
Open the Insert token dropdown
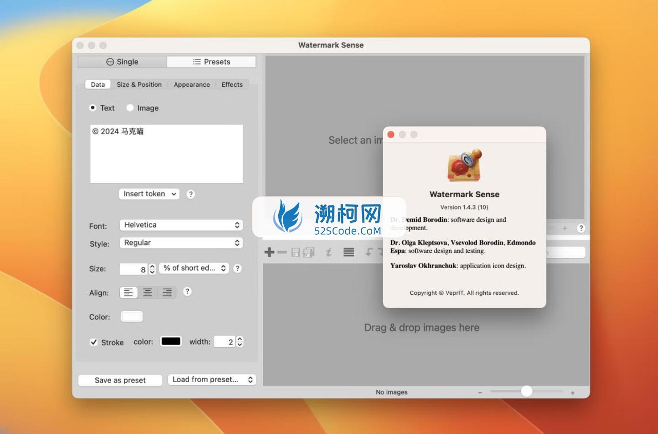[x=149, y=194]
